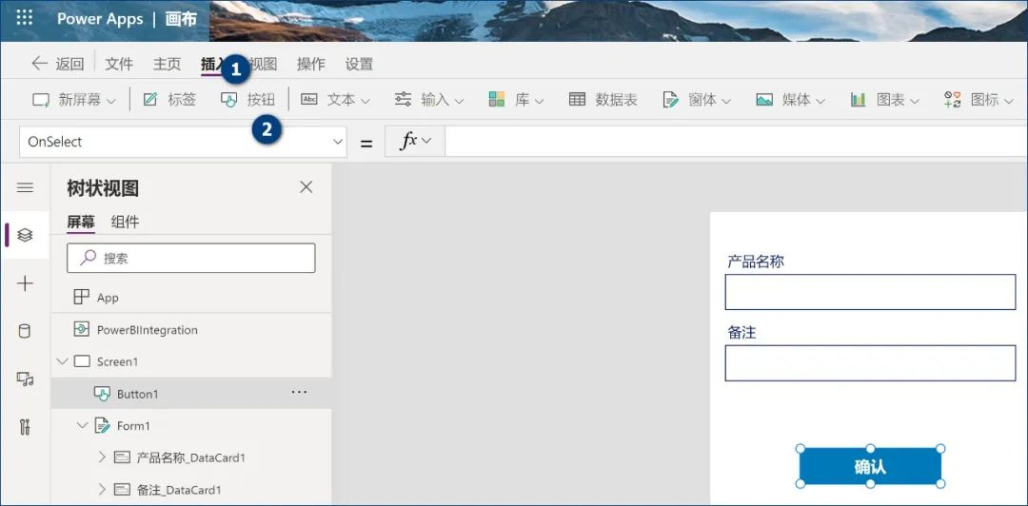This screenshot has width=1028, height=506.
Task: Open the Power Apps app launcher waffle
Action: (x=24, y=18)
